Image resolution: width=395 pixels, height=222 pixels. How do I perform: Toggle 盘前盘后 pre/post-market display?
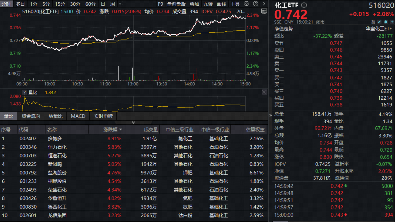point(176,4)
